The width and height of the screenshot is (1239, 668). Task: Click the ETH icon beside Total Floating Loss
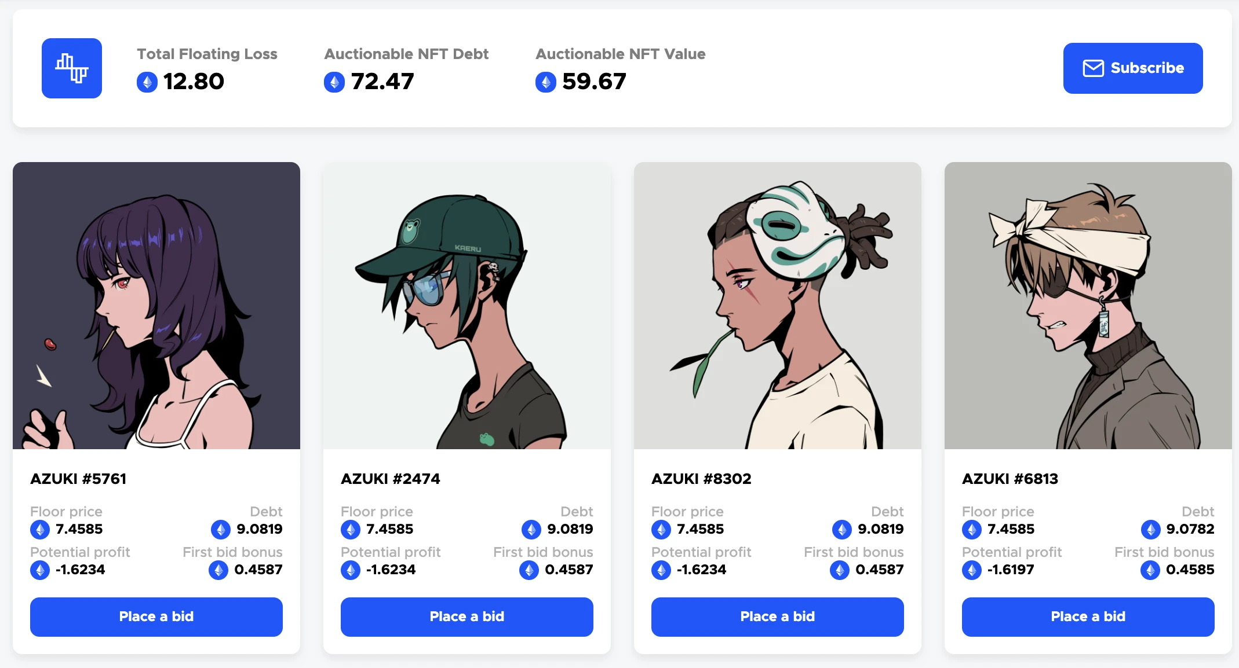click(147, 82)
